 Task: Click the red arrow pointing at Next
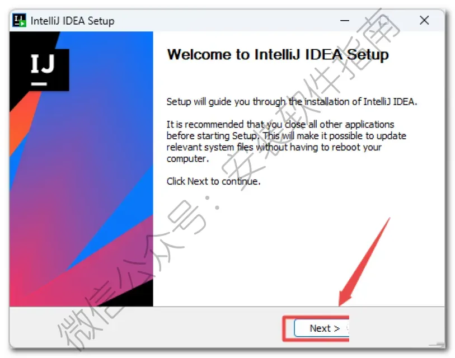[x=364, y=262]
